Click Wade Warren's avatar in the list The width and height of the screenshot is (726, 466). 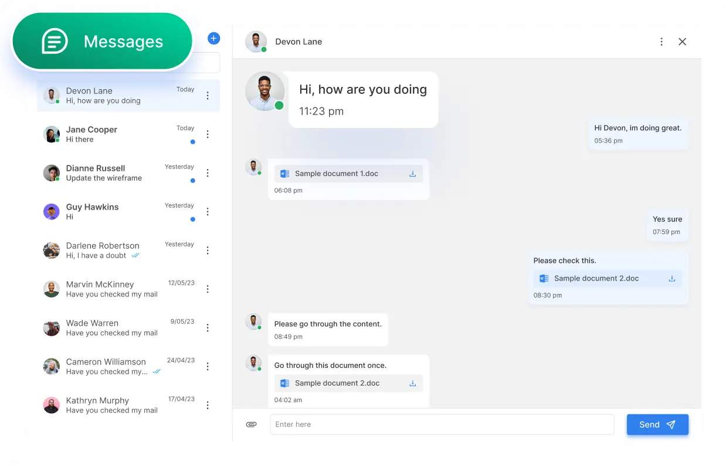point(52,328)
